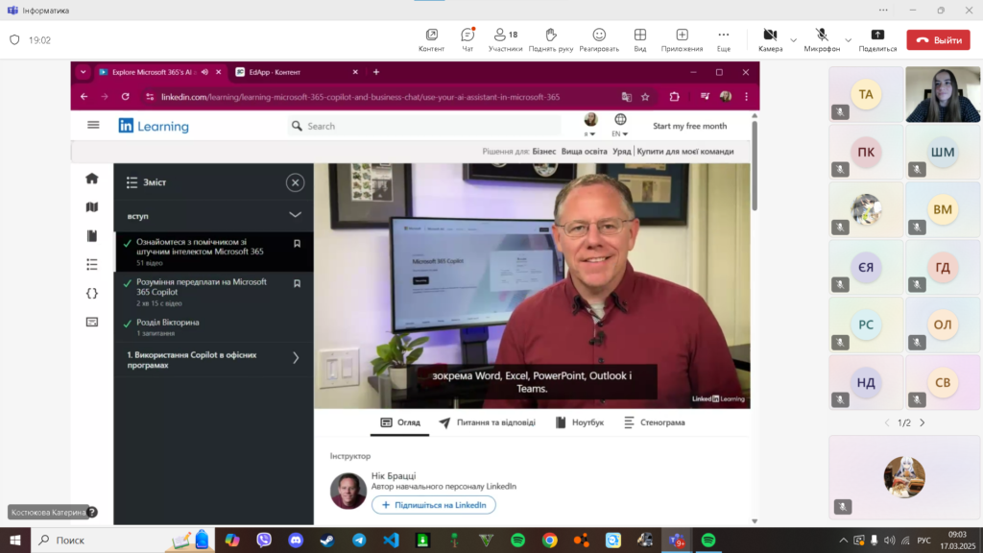Click the browser address bar URL

pyautogui.click(x=361, y=97)
